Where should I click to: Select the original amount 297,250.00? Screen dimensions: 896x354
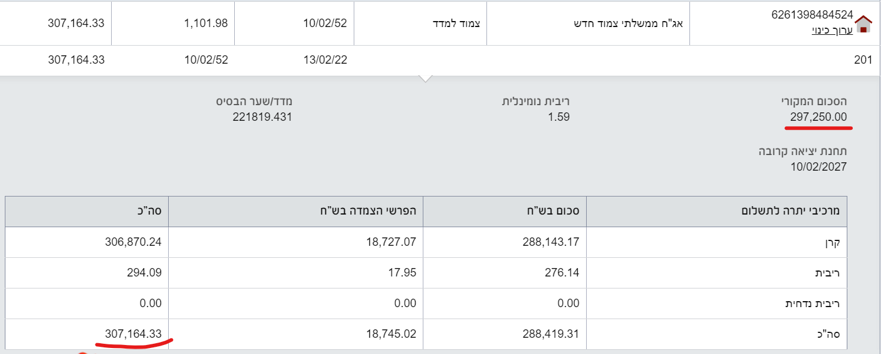pyautogui.click(x=818, y=117)
